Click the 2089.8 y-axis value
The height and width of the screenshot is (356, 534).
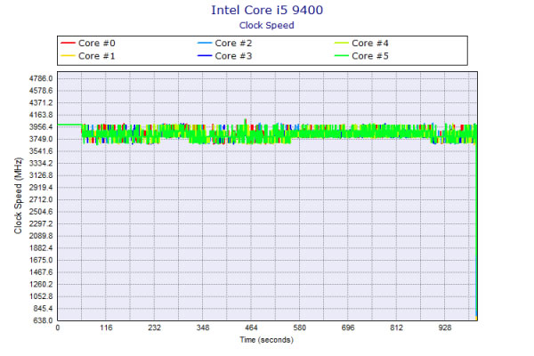coord(41,236)
